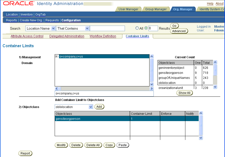
Task: Open the About link
Action: pos(219,4)
